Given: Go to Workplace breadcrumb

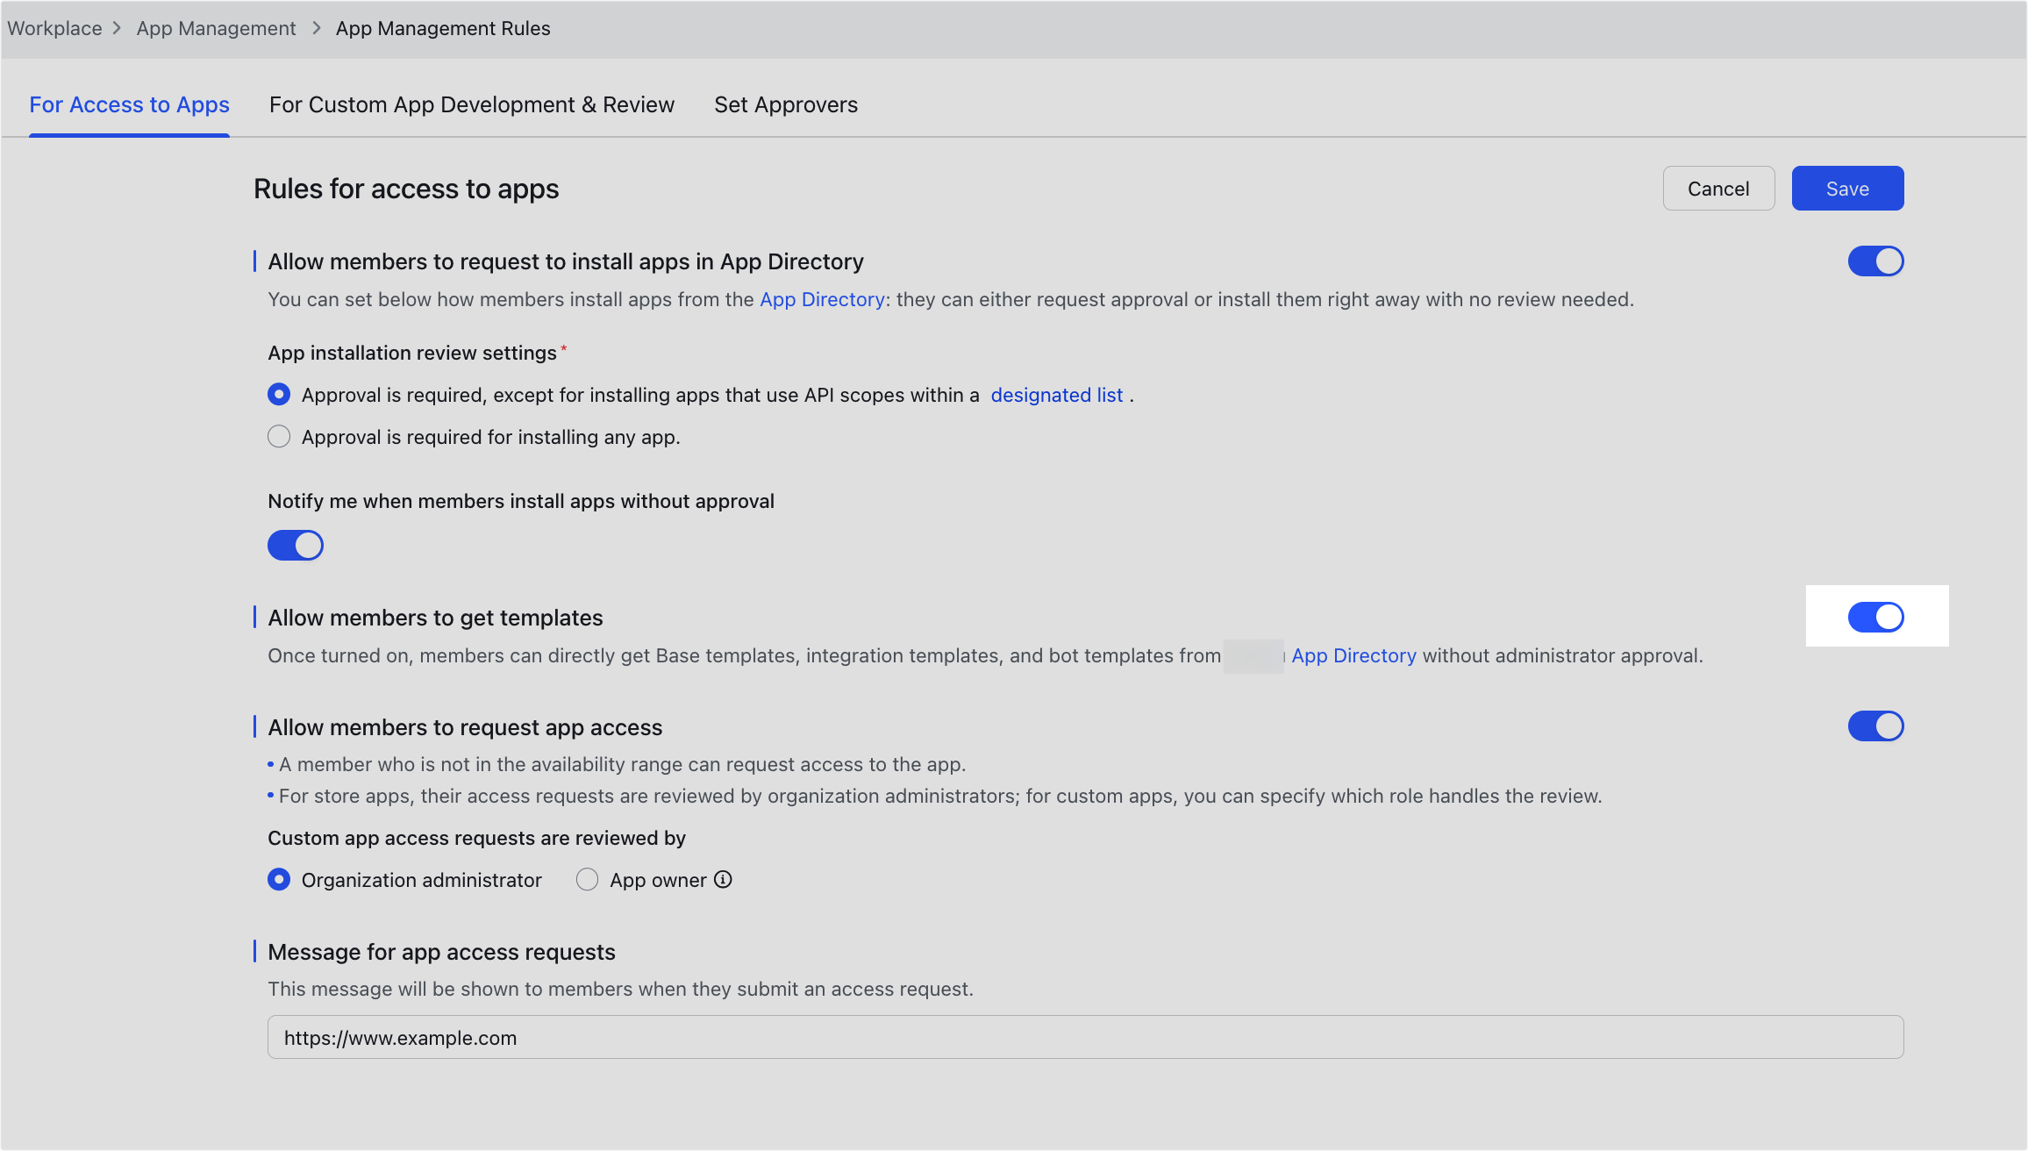Looking at the screenshot, I should pyautogui.click(x=54, y=28).
